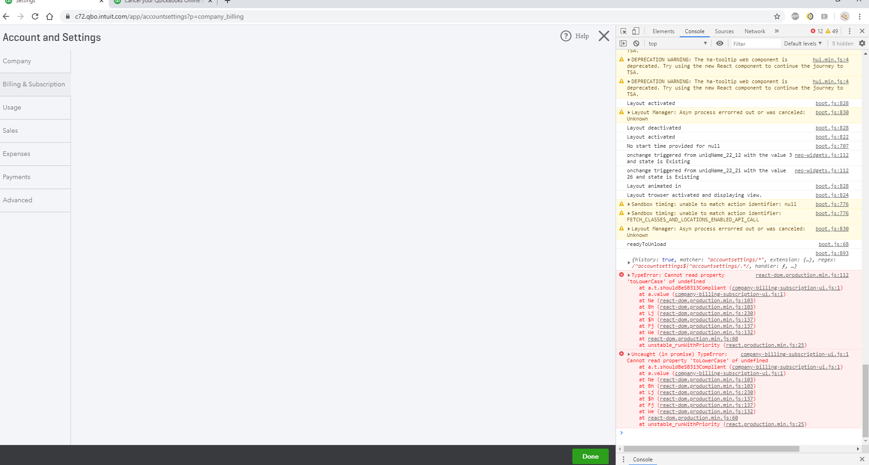Bookmark this page with the star icon
Image resolution: width=869 pixels, height=465 pixels.
(x=777, y=16)
